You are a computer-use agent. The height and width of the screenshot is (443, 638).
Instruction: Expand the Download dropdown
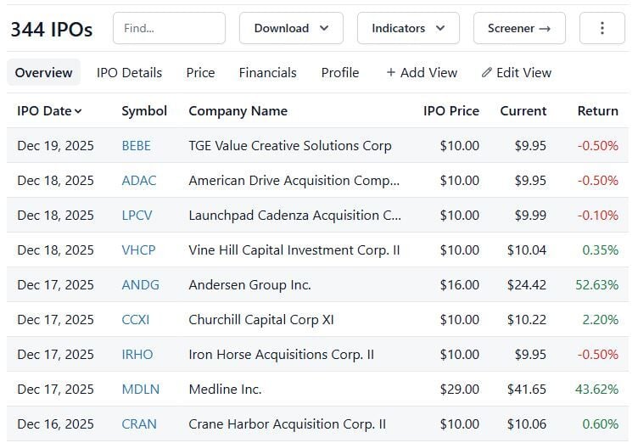[x=291, y=28]
